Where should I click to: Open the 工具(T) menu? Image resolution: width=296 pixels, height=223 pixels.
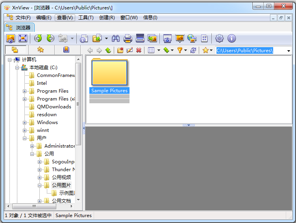pyautogui.click(x=86, y=18)
